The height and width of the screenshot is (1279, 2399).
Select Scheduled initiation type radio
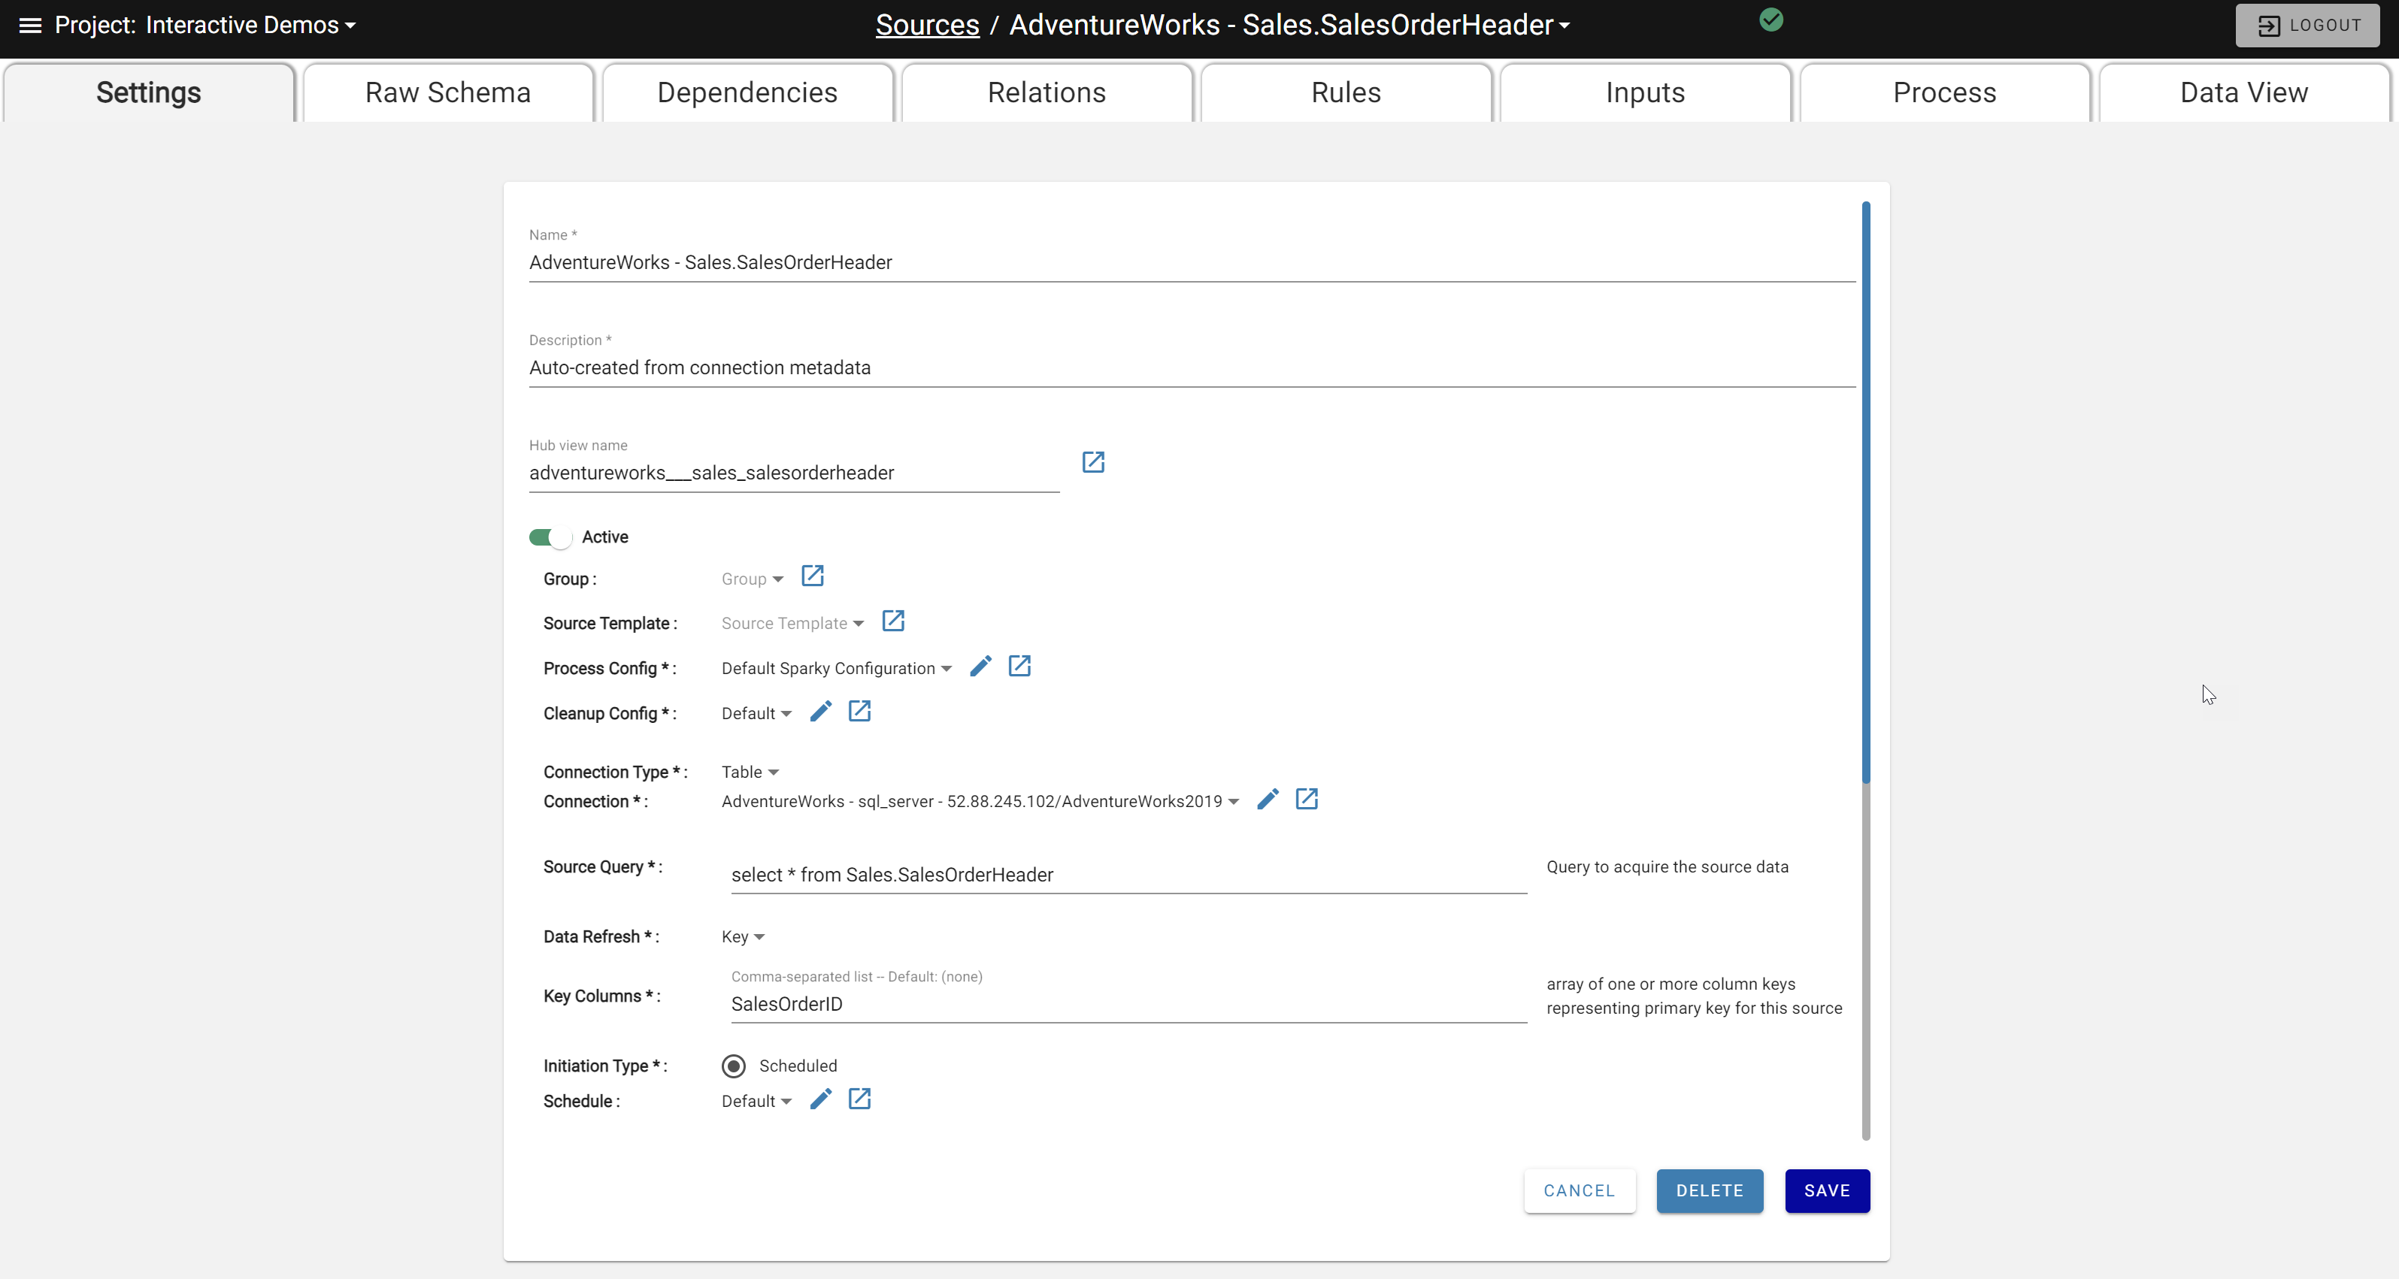tap(734, 1066)
